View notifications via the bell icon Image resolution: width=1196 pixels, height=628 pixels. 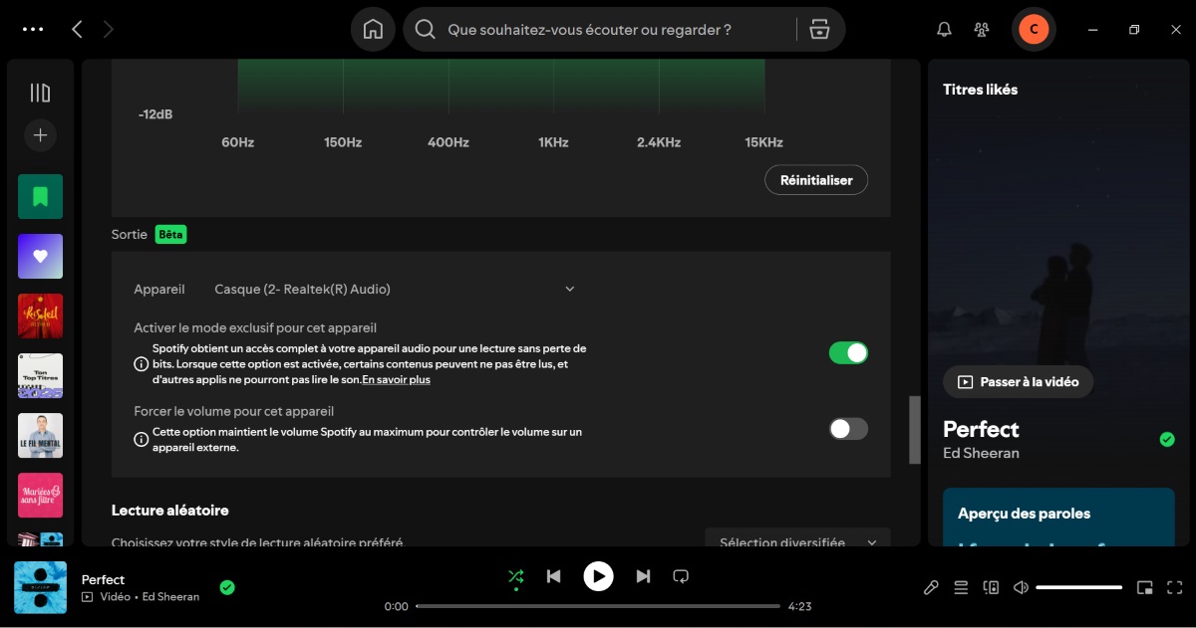[x=943, y=29]
